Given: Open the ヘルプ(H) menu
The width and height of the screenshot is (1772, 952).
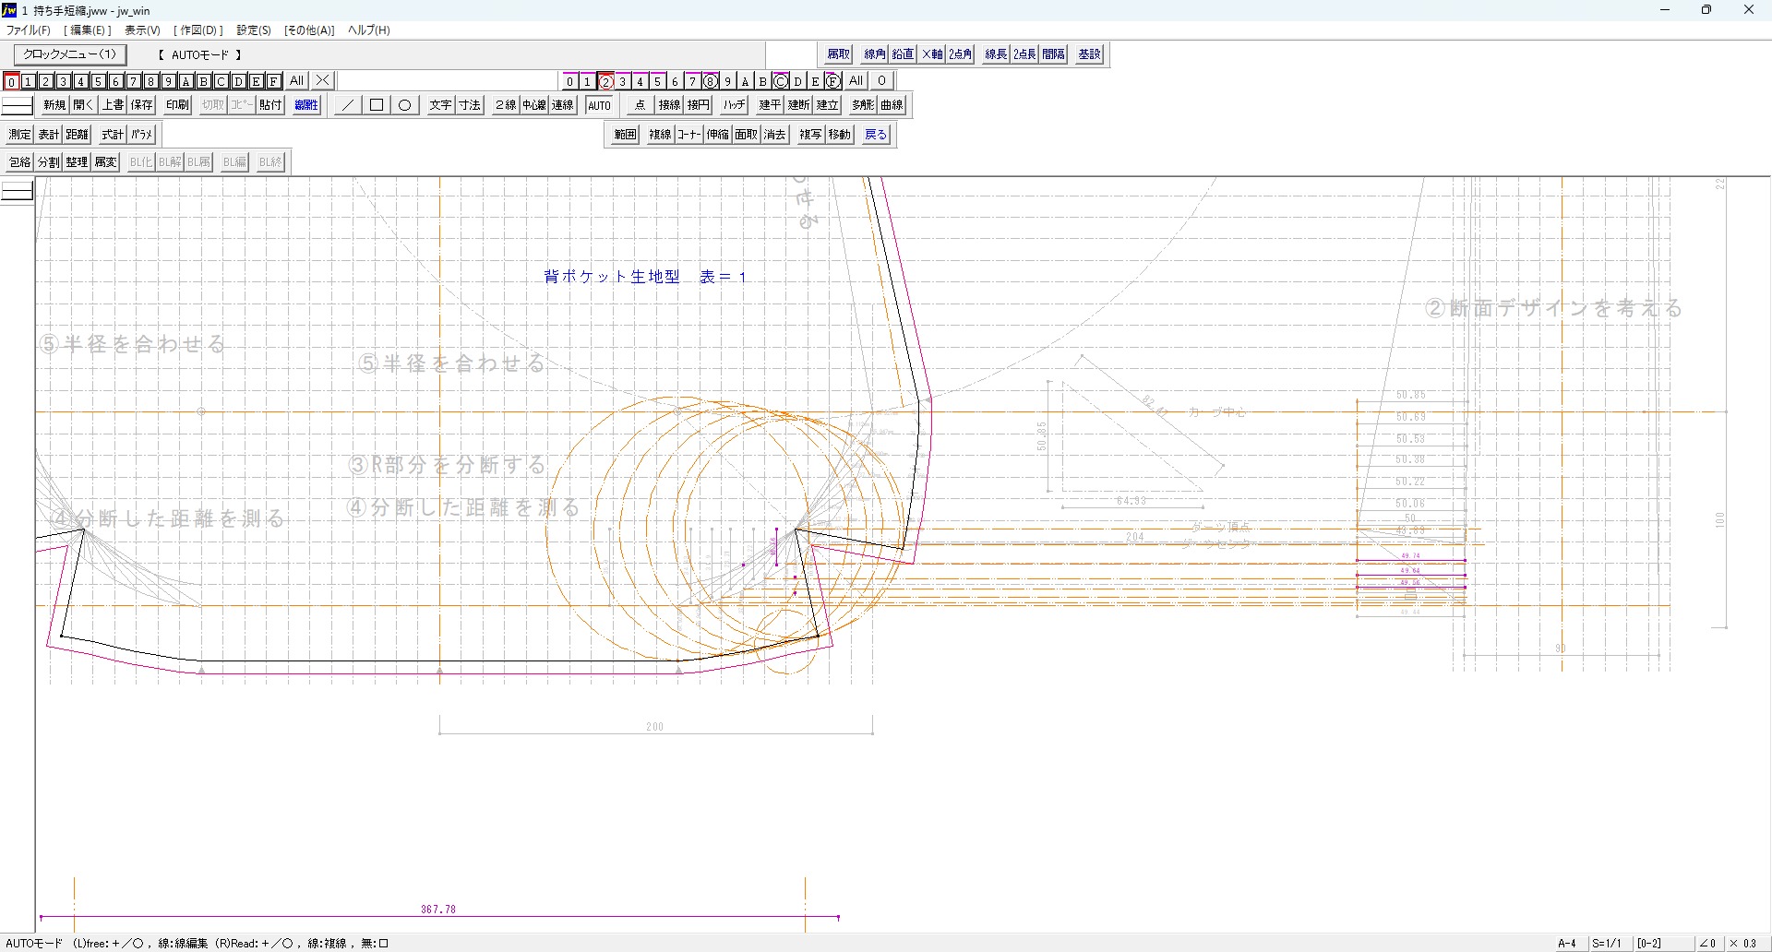Looking at the screenshot, I should pos(369,30).
